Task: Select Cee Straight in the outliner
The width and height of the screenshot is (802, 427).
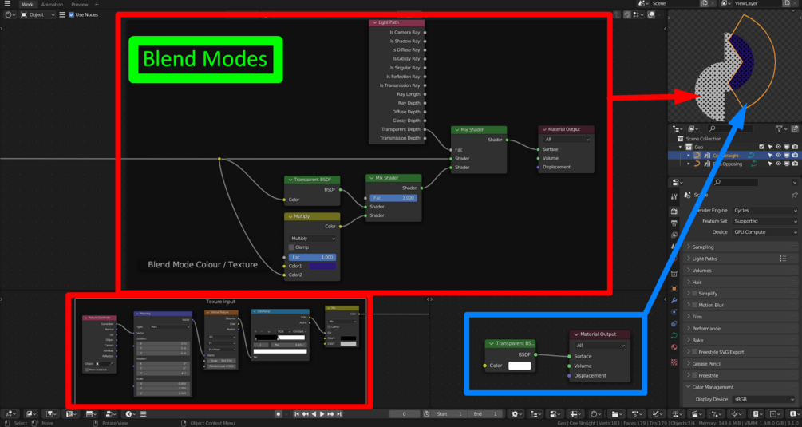Action: [725, 156]
